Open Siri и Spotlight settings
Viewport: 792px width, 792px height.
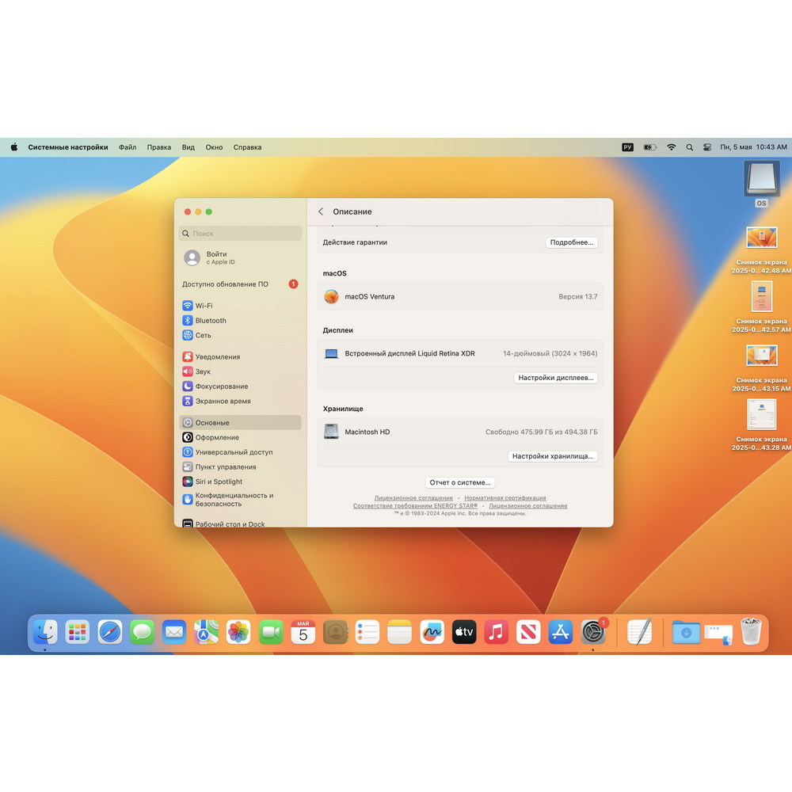pos(241,482)
